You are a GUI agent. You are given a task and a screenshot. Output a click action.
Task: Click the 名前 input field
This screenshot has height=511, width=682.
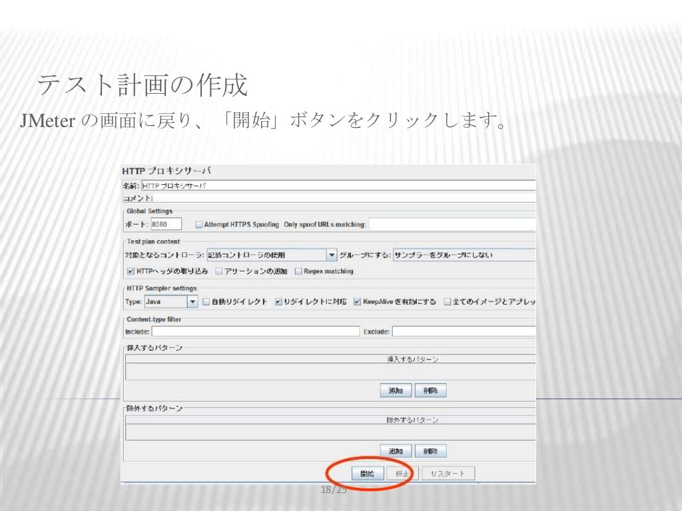click(338, 186)
